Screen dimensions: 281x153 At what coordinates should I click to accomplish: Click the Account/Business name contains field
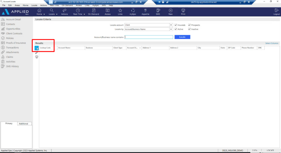[149, 37]
